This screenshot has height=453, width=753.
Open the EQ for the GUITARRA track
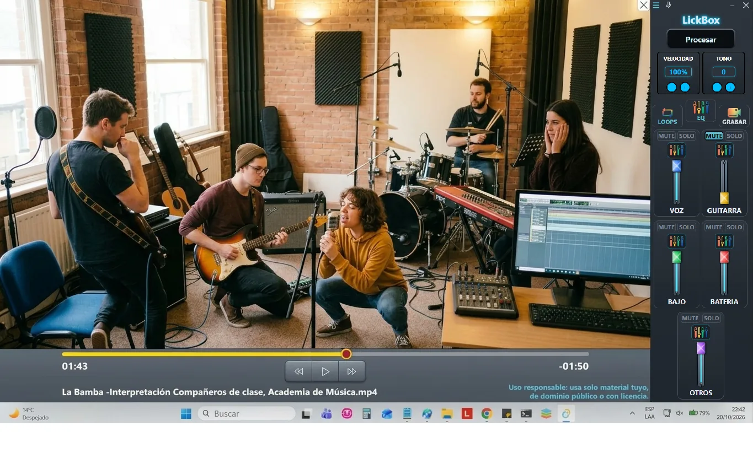pos(724,150)
